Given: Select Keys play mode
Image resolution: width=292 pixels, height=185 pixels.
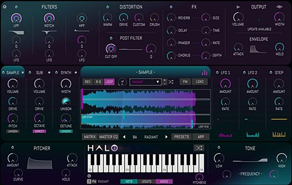Looking at the screenshot, I should tap(129, 182).
